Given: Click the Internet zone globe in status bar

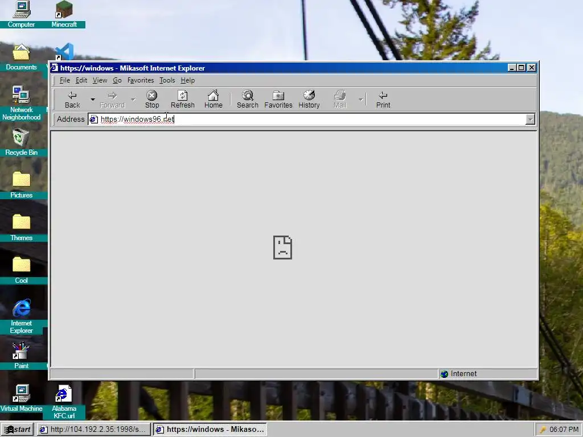Looking at the screenshot, I should coord(444,374).
